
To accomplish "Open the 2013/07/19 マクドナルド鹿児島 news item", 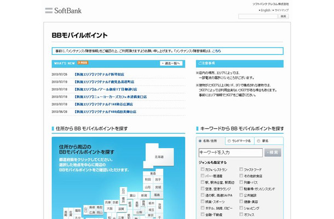I will (x=104, y=82).
